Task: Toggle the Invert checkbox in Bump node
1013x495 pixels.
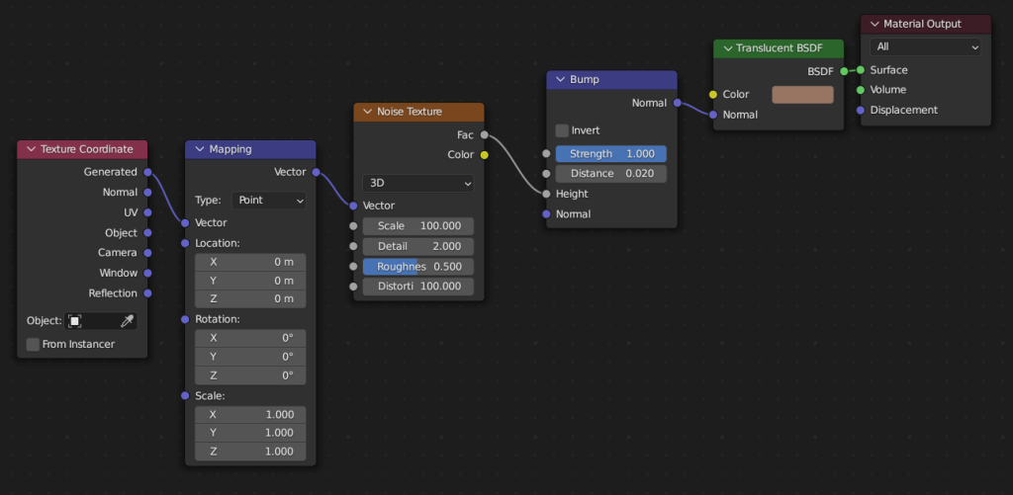Action: (x=562, y=130)
